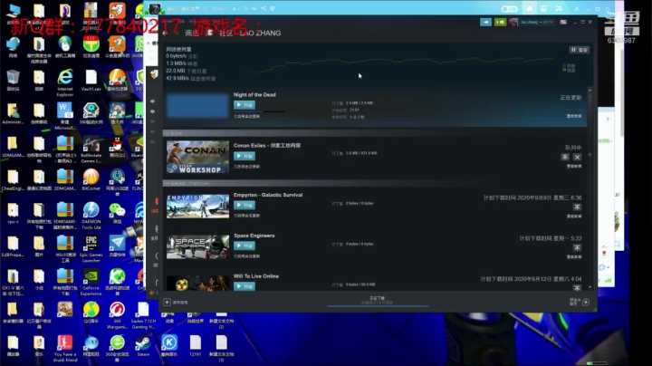
Task: Open the Steam store tab
Action: [x=192, y=33]
